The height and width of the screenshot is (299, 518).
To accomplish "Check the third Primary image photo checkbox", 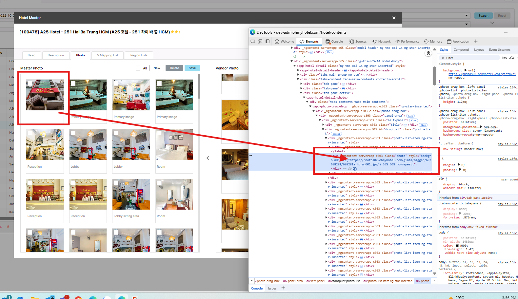I will point(116,84).
